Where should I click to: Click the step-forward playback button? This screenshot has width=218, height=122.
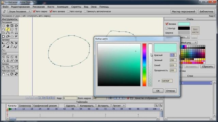[x=45, y=98]
